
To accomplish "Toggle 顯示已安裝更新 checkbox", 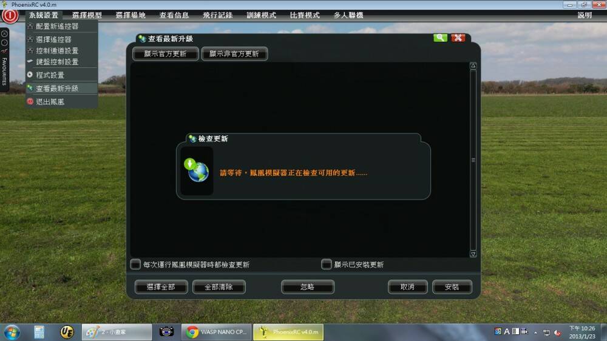I will [x=327, y=265].
